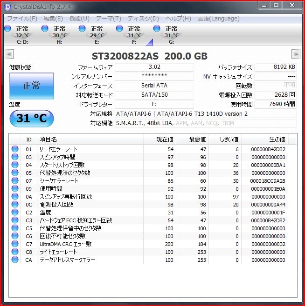This screenshot has width=305, height=306.
Task: Go to previous disk with left arrow
Action: (9, 54)
